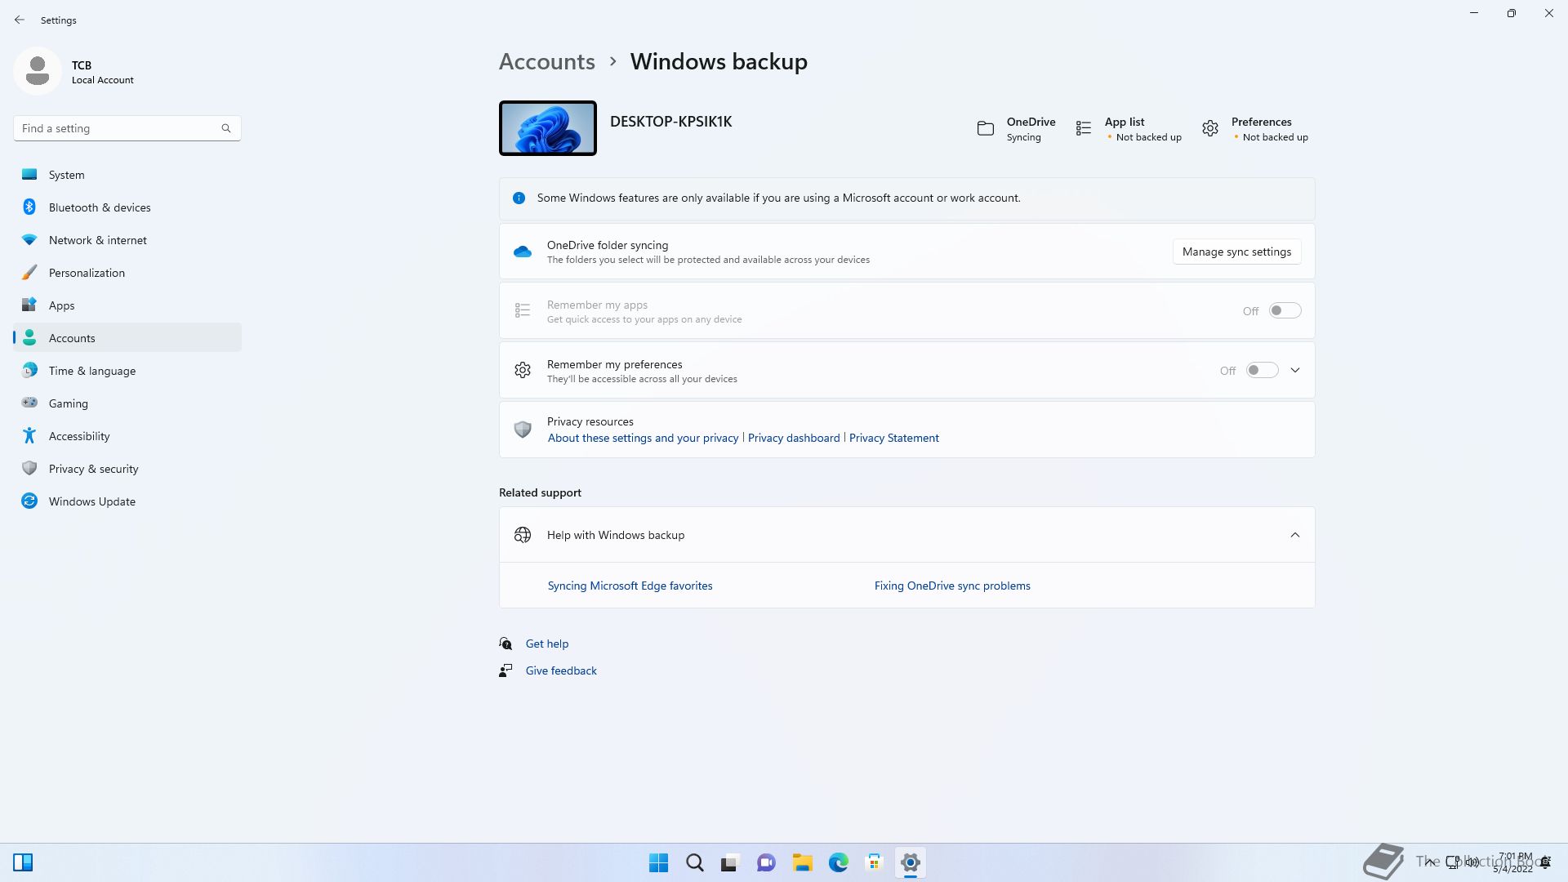The height and width of the screenshot is (882, 1568).
Task: Go to Windows Update
Action: (x=127, y=501)
